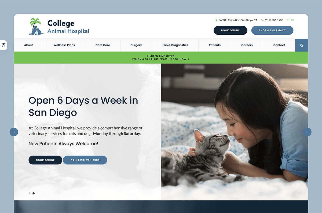Advance to the next slide arrow
This screenshot has height=213, width=322.
[307, 132]
